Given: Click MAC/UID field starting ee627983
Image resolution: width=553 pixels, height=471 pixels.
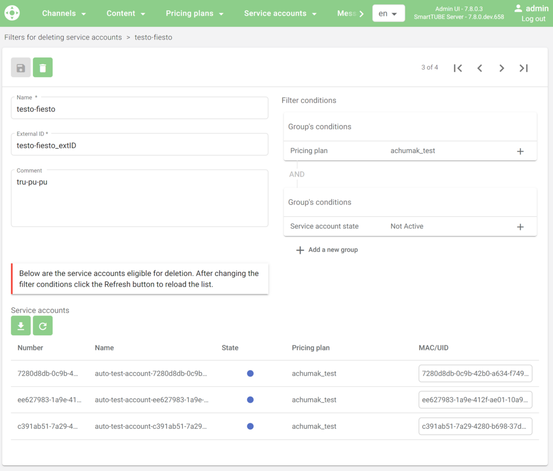Looking at the screenshot, I should pyautogui.click(x=475, y=400).
